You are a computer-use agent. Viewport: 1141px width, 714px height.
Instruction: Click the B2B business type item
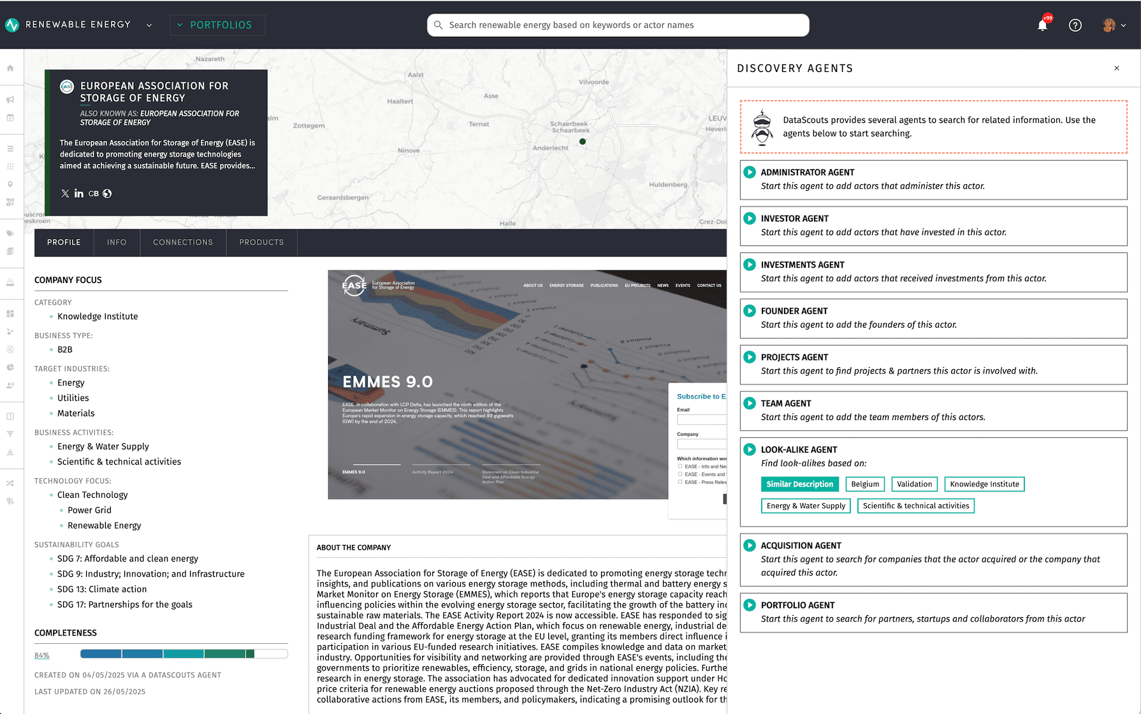pos(65,349)
